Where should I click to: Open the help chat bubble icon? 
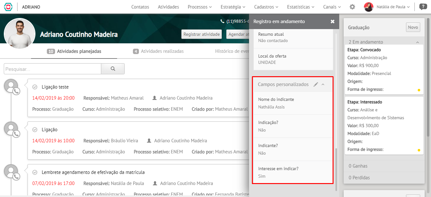(422, 7)
